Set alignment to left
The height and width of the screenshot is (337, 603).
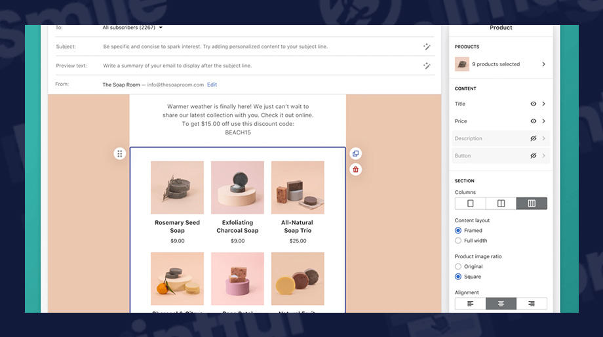[x=470, y=304]
